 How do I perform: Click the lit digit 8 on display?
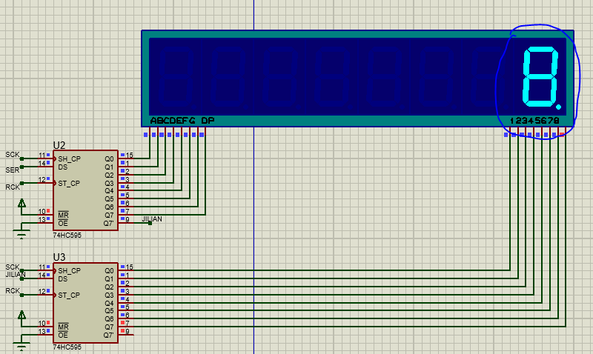point(541,77)
